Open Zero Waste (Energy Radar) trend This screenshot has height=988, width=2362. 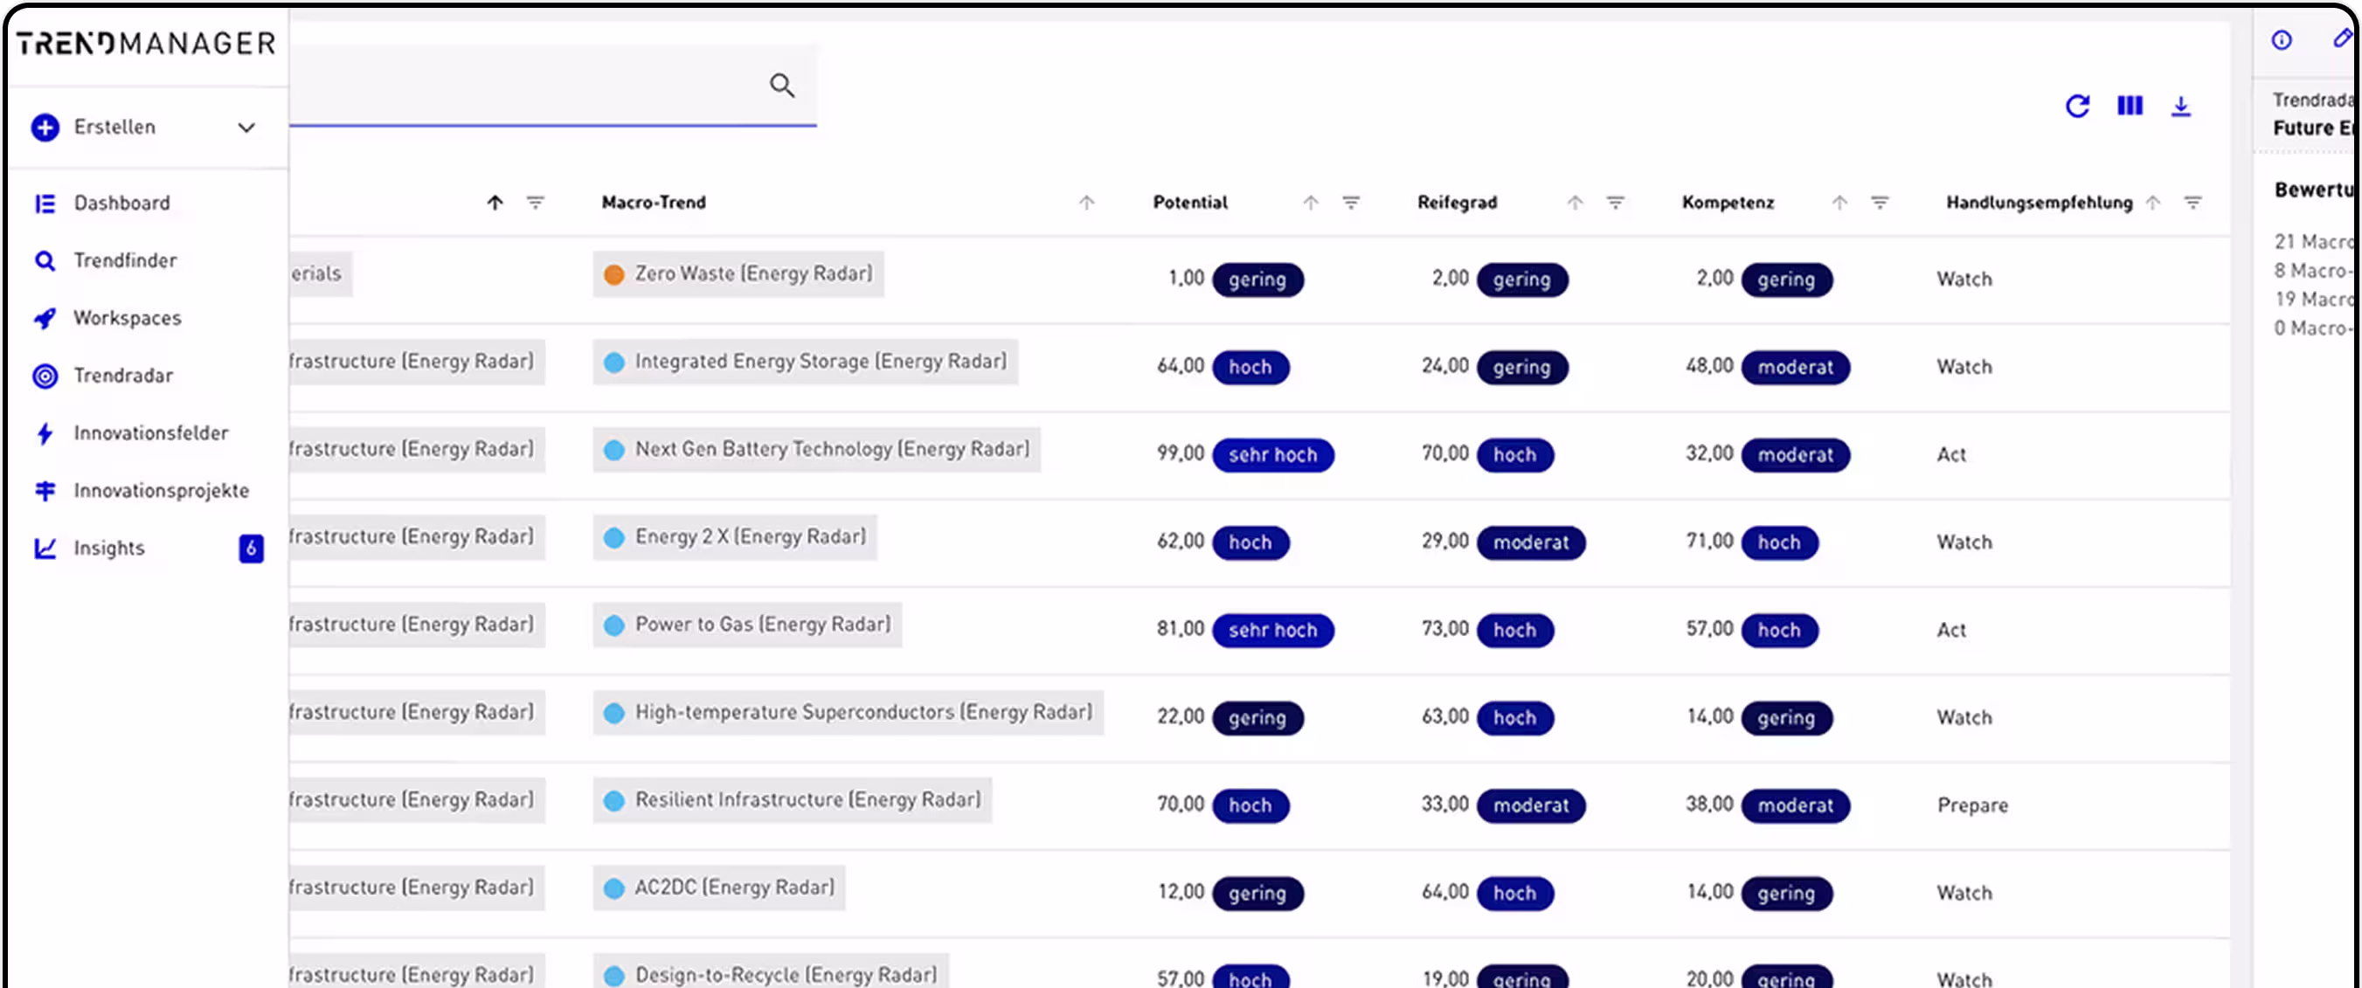738,274
